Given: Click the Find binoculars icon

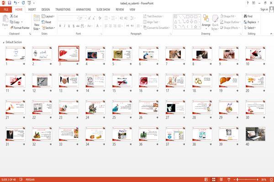Looking at the screenshot, I should [246, 16].
